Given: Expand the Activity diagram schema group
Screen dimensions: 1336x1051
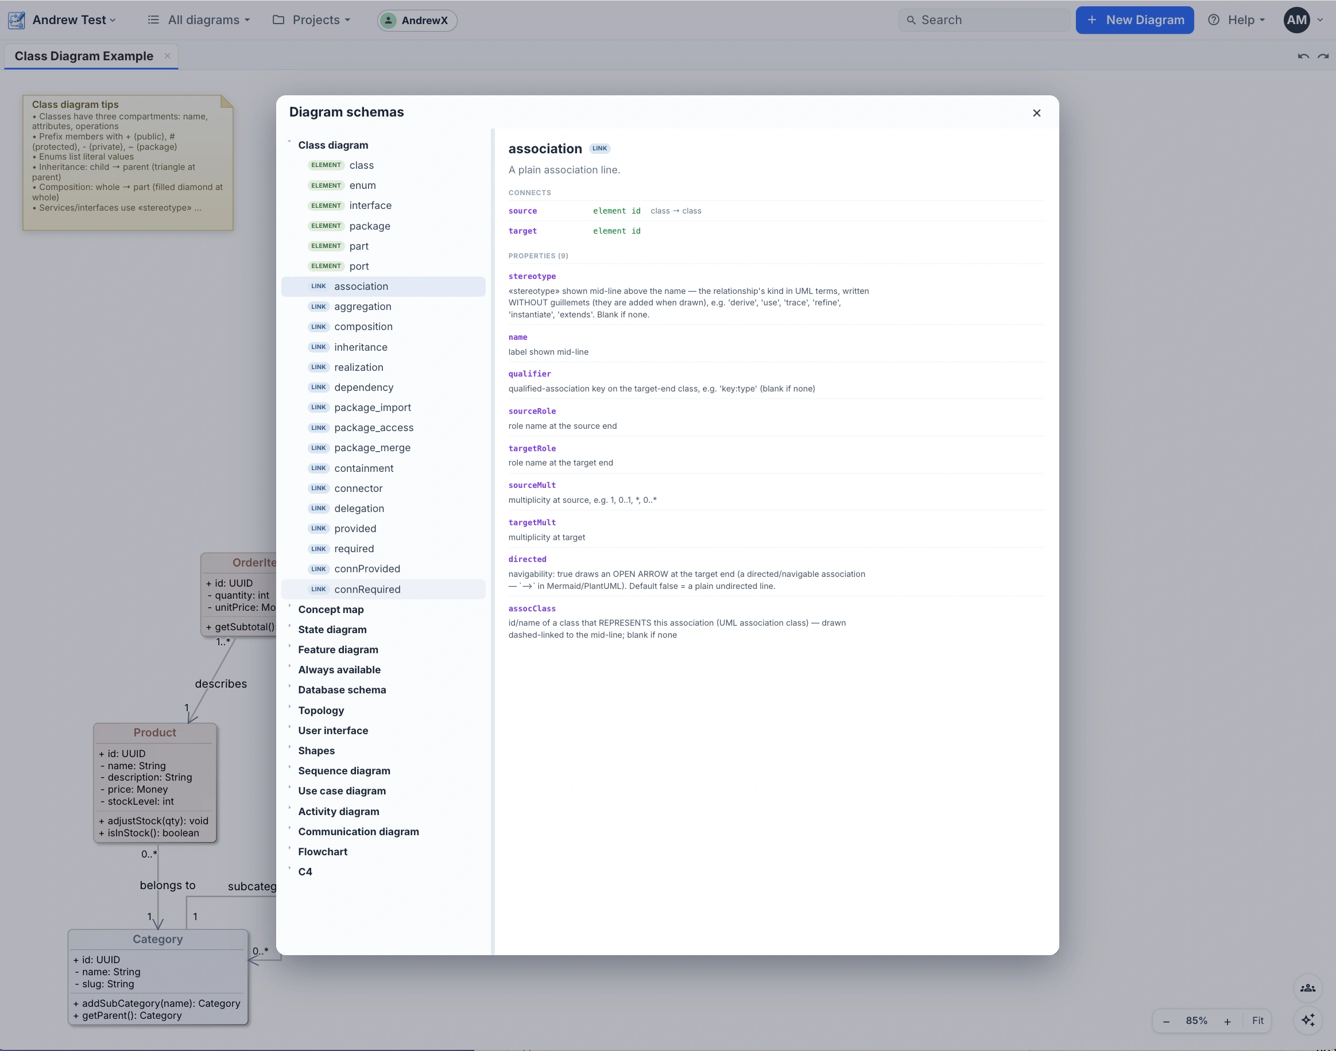Looking at the screenshot, I should coord(339,812).
